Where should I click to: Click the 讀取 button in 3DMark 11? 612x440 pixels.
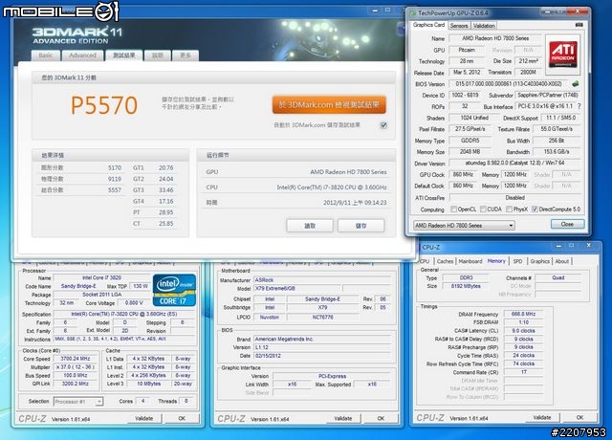[x=310, y=226]
